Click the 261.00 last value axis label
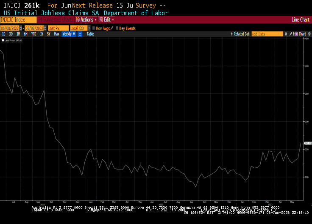 pyautogui.click(x=308, y=143)
